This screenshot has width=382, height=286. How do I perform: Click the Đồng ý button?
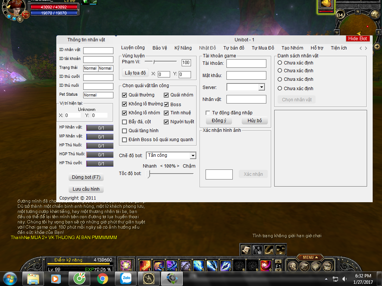tap(219, 121)
